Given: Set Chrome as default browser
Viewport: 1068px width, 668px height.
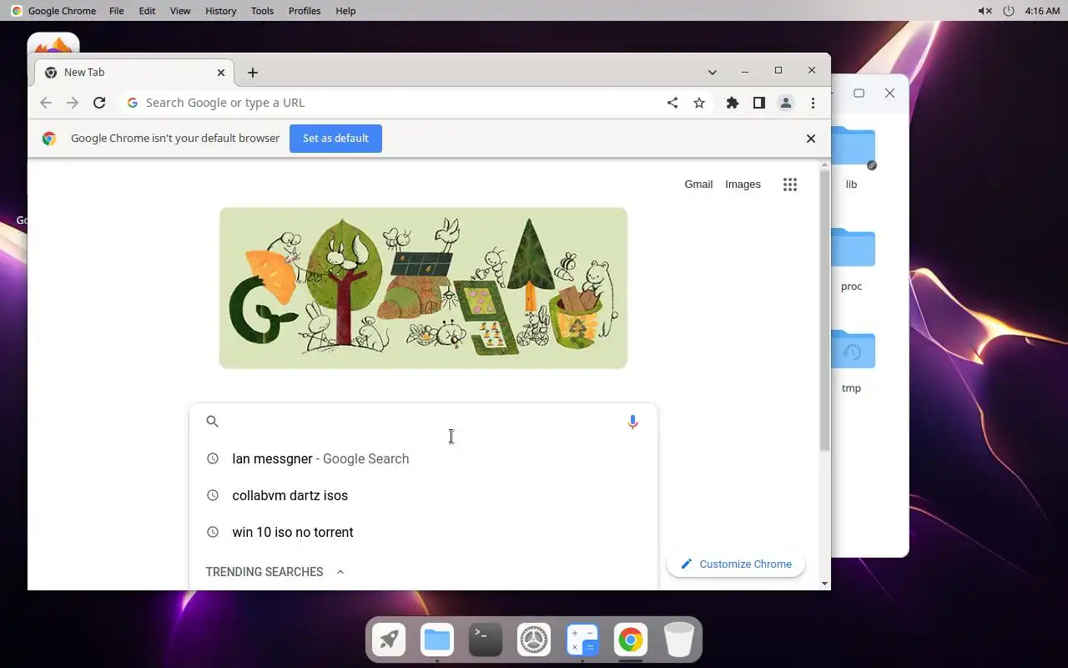Looking at the screenshot, I should pos(335,139).
